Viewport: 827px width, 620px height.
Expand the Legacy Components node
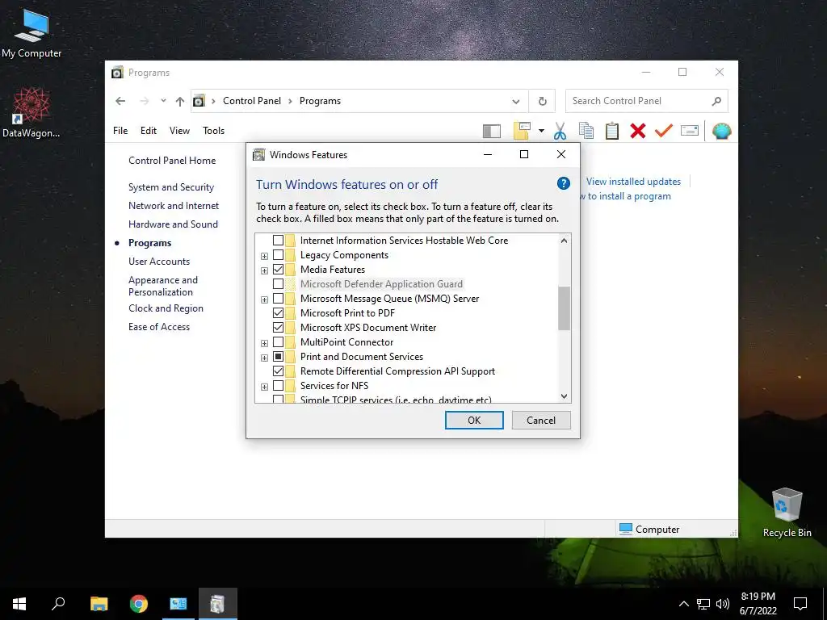[264, 256]
